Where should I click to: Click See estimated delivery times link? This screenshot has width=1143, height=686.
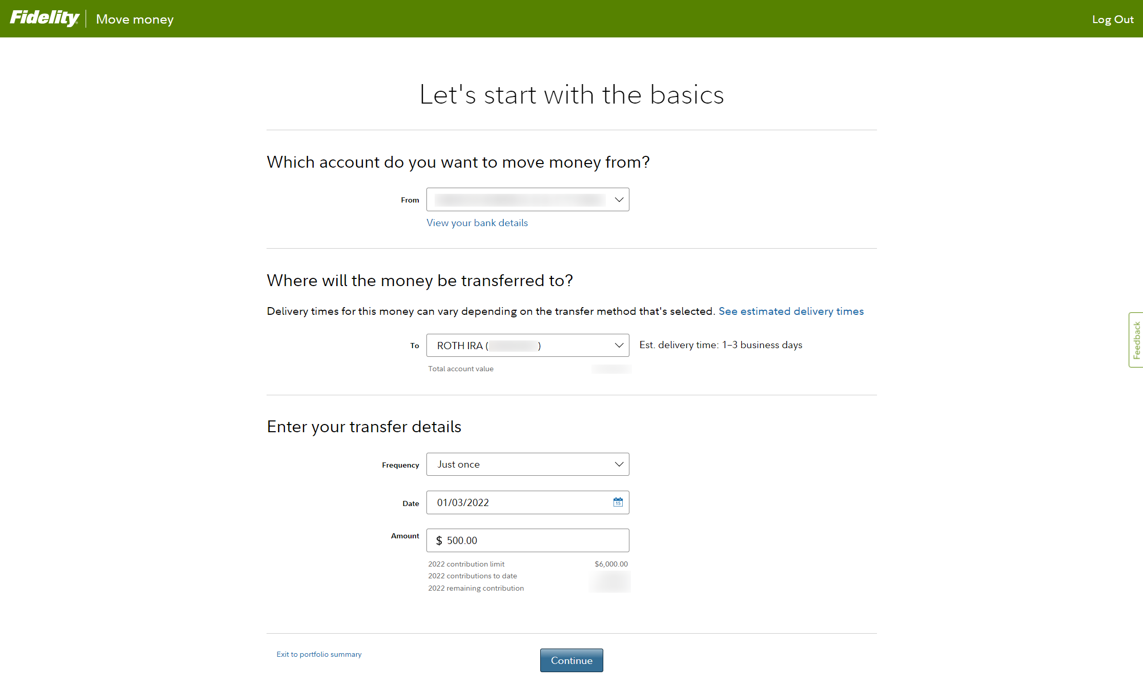coord(791,311)
